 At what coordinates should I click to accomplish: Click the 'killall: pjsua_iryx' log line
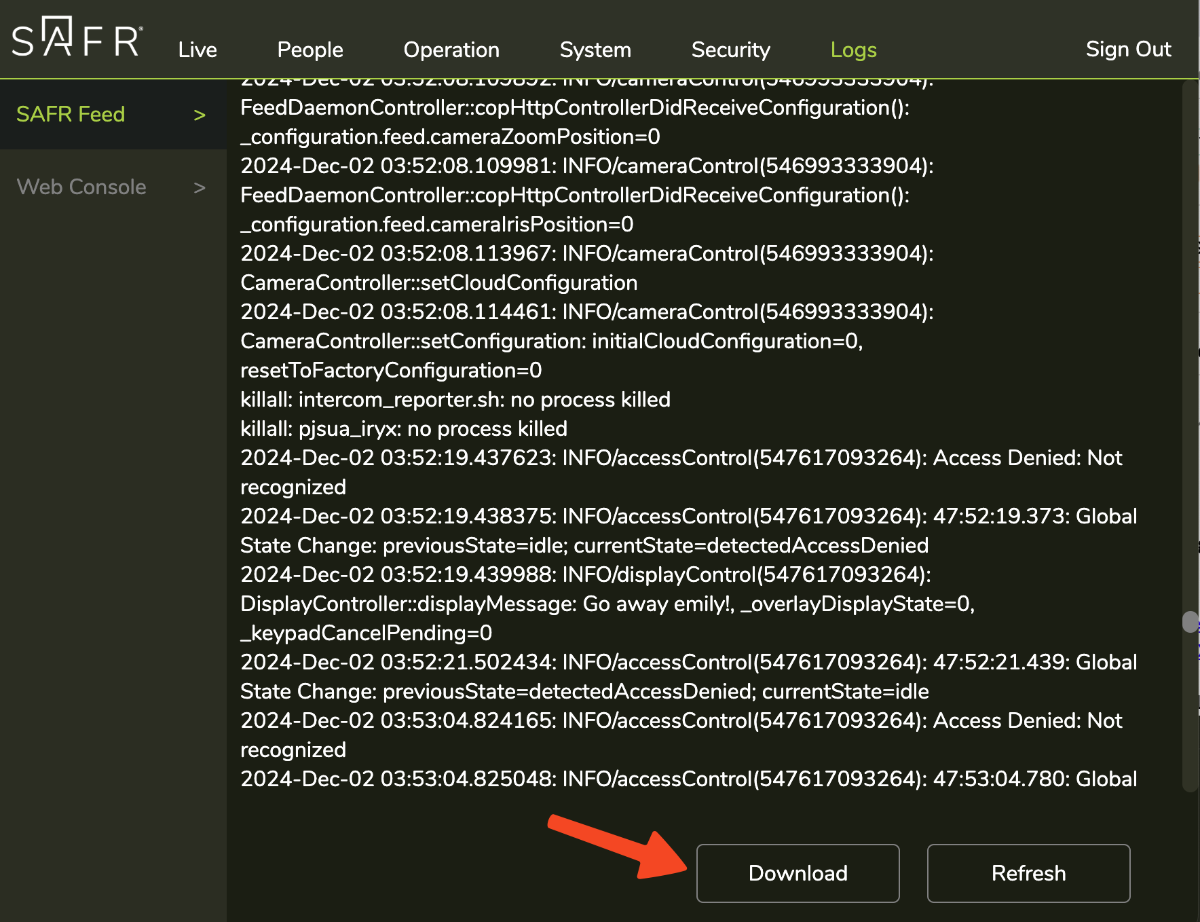404,428
